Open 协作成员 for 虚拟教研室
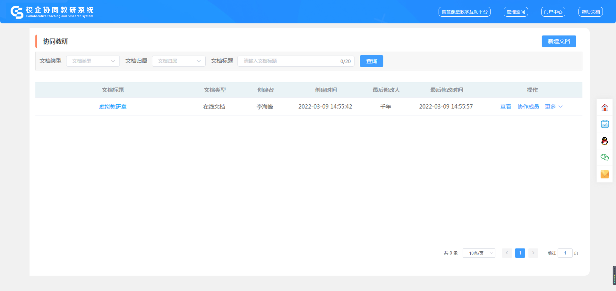 [x=528, y=107]
